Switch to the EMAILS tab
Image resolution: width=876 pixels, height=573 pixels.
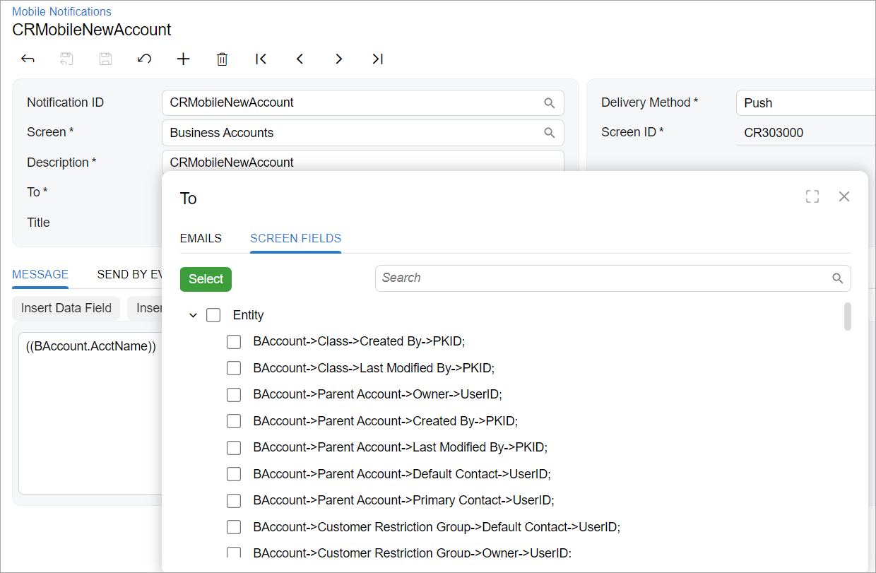pos(201,239)
